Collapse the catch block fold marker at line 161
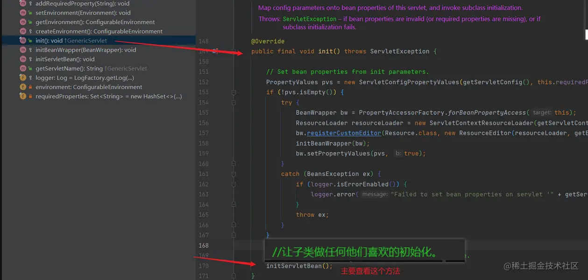 pos(234,174)
